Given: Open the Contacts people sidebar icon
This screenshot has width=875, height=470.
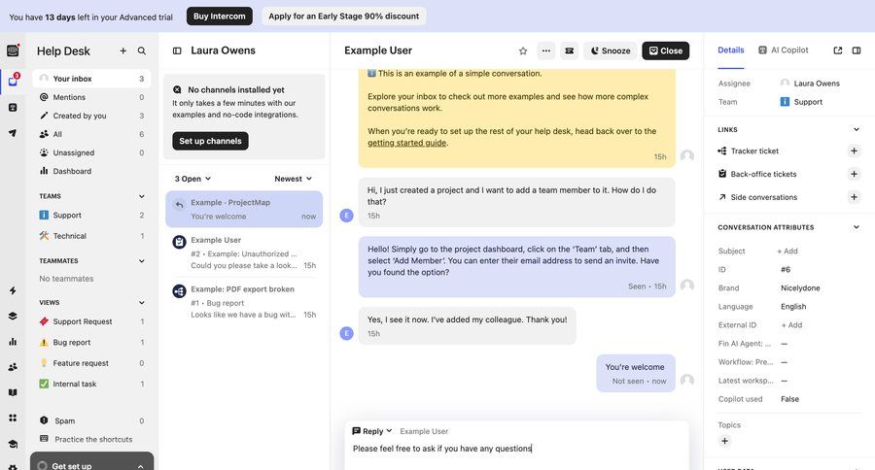Looking at the screenshot, I should pos(13,367).
